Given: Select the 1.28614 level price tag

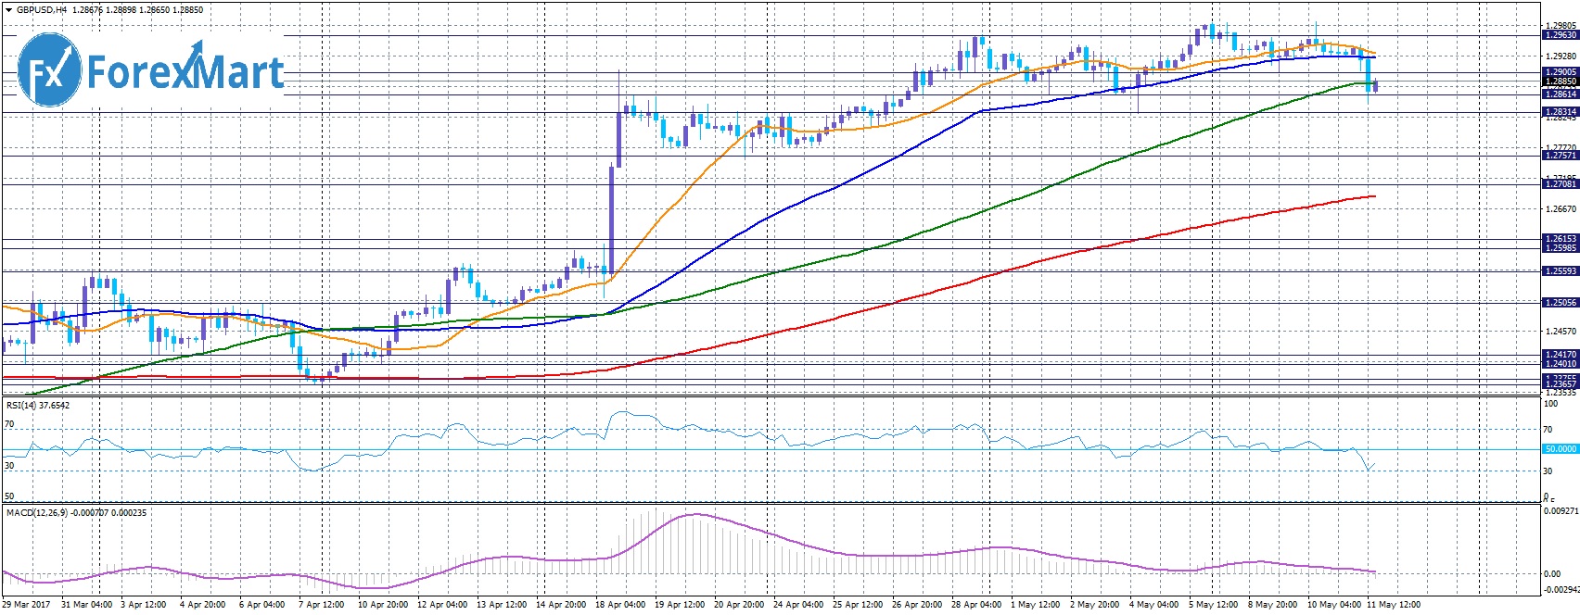Looking at the screenshot, I should click(x=1560, y=94).
